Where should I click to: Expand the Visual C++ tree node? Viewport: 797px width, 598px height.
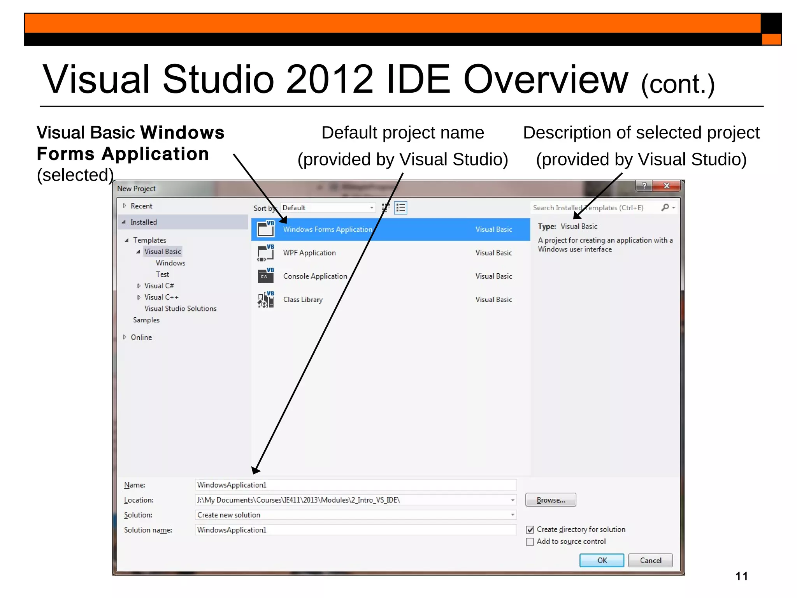coord(139,297)
